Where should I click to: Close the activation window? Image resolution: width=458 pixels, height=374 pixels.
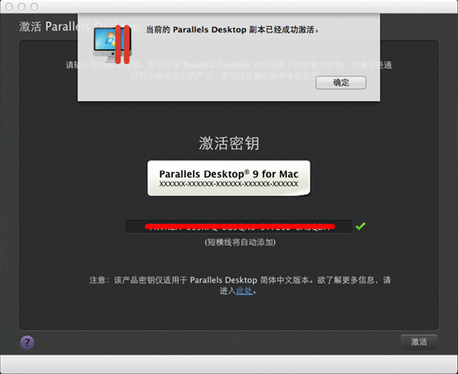pyautogui.click(x=9, y=6)
